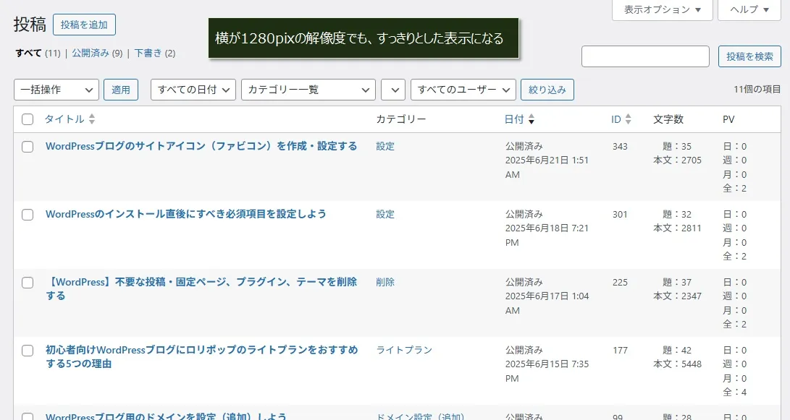The image size is (790, 420).
Task: Tick the select-all checkbox in table header
Action: (x=28, y=119)
